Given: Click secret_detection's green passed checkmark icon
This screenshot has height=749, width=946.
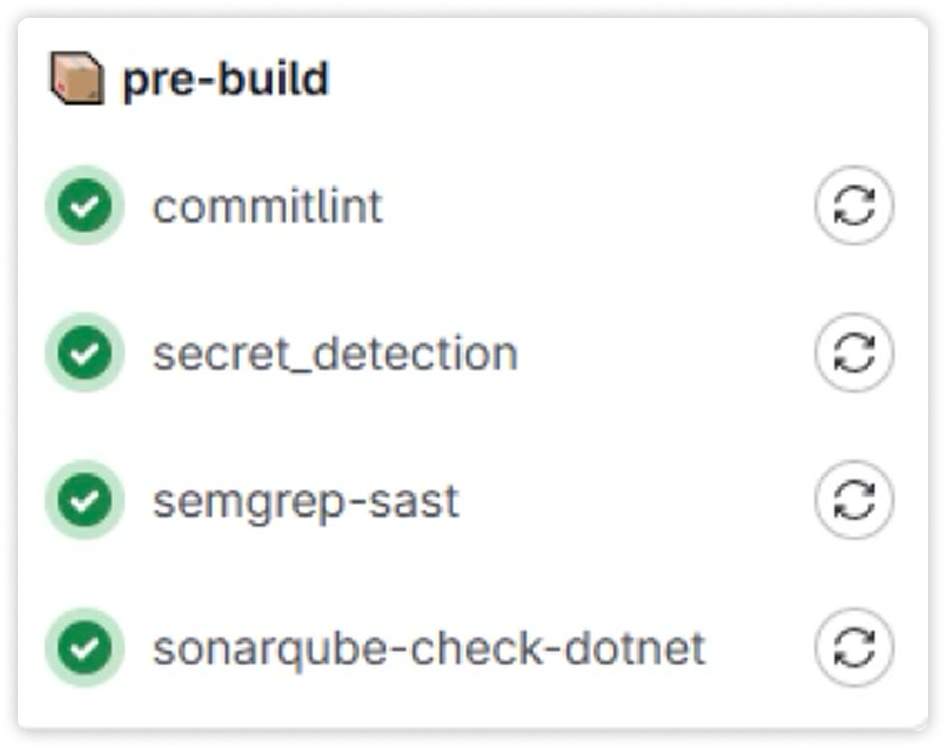Looking at the screenshot, I should [x=85, y=353].
